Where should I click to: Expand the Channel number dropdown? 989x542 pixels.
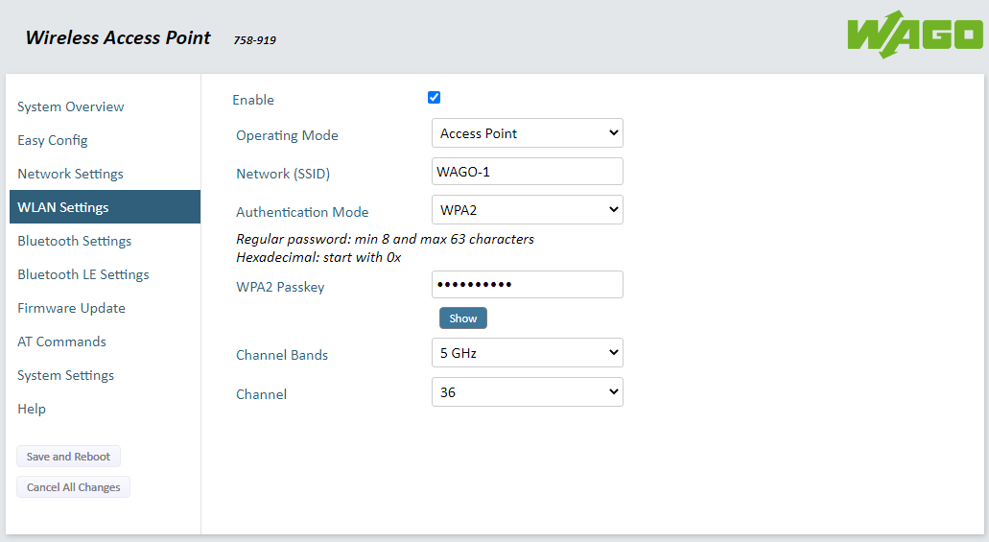pos(527,392)
